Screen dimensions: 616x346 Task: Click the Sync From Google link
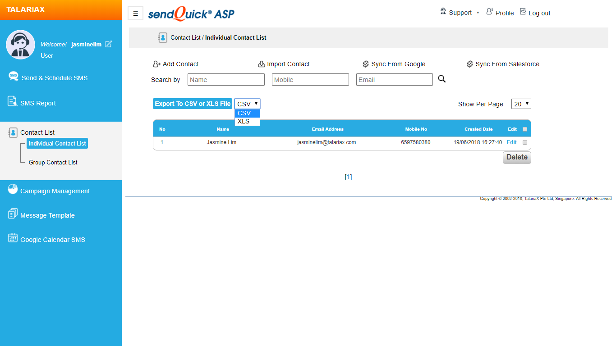(x=398, y=64)
